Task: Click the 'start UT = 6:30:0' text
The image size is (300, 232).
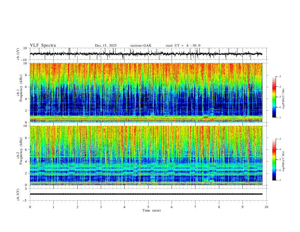Action: [x=183, y=45]
